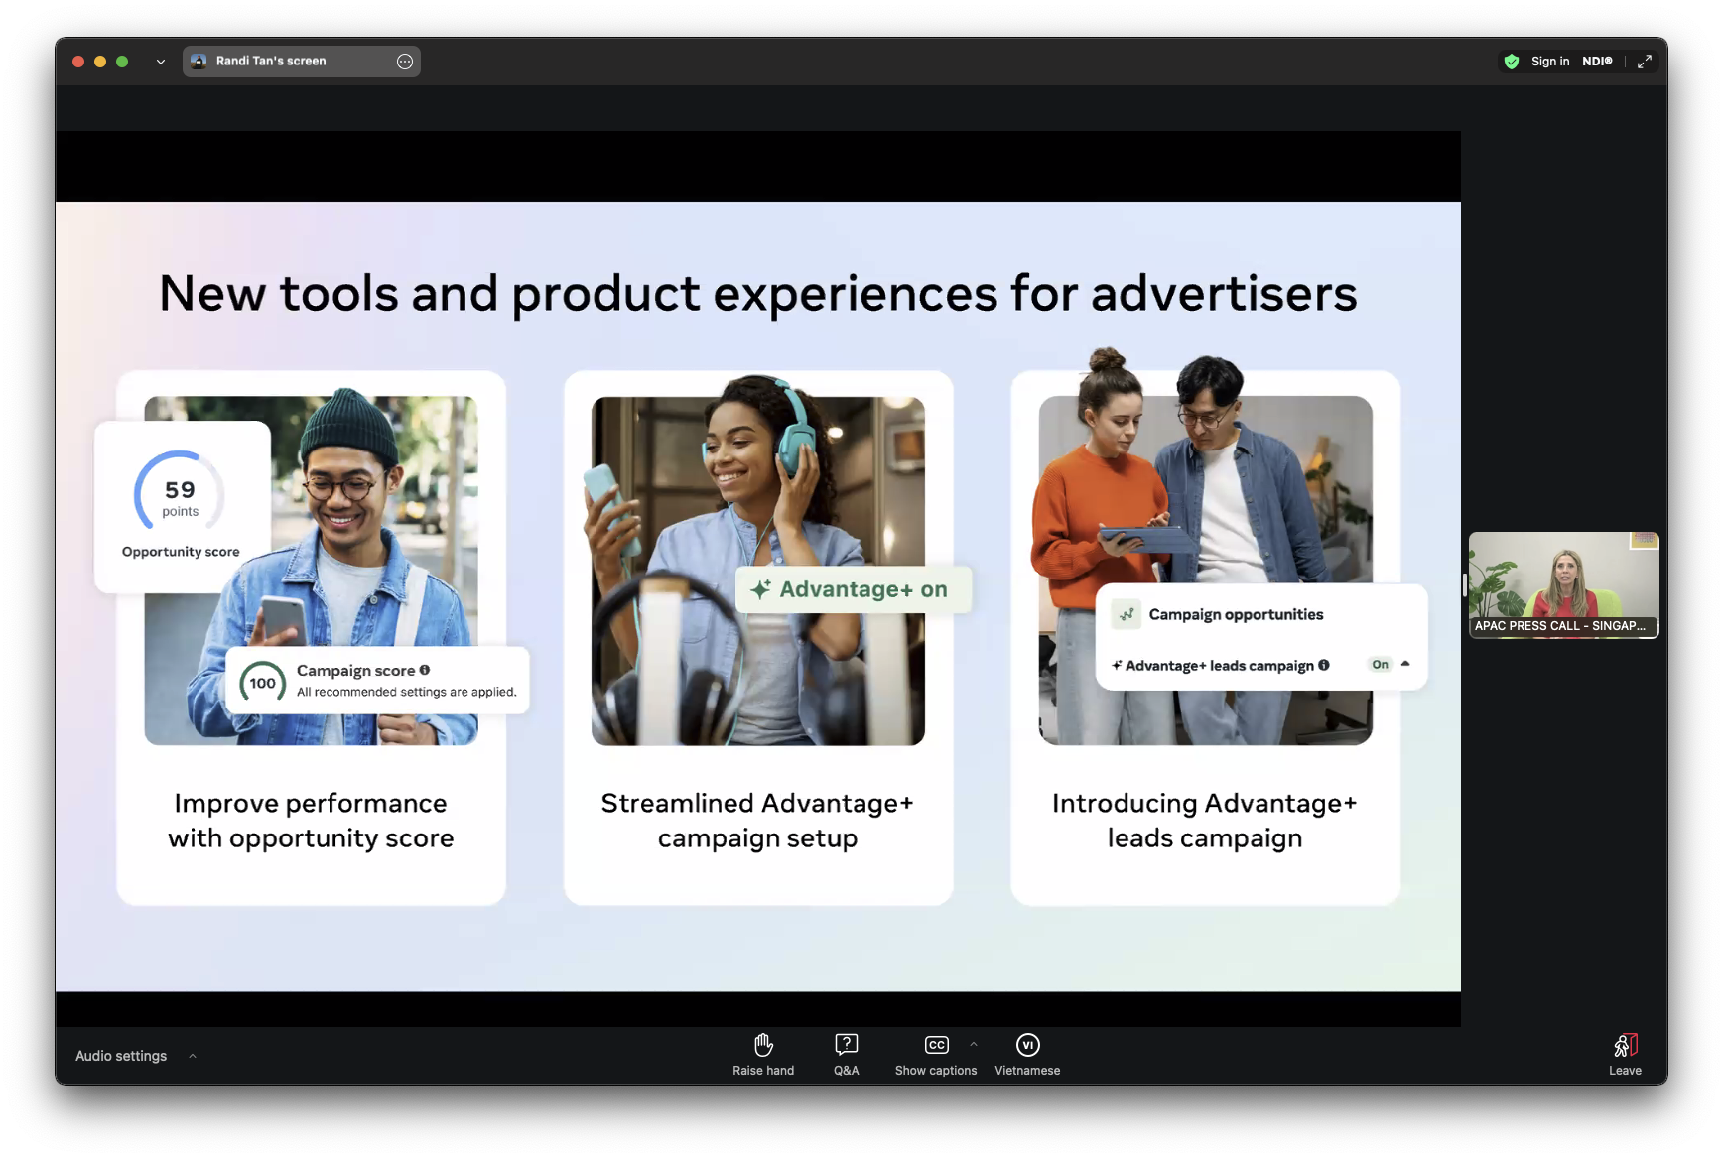Toggle the Advantage+ leads campaign On switch
The image size is (1723, 1158).
(x=1380, y=665)
